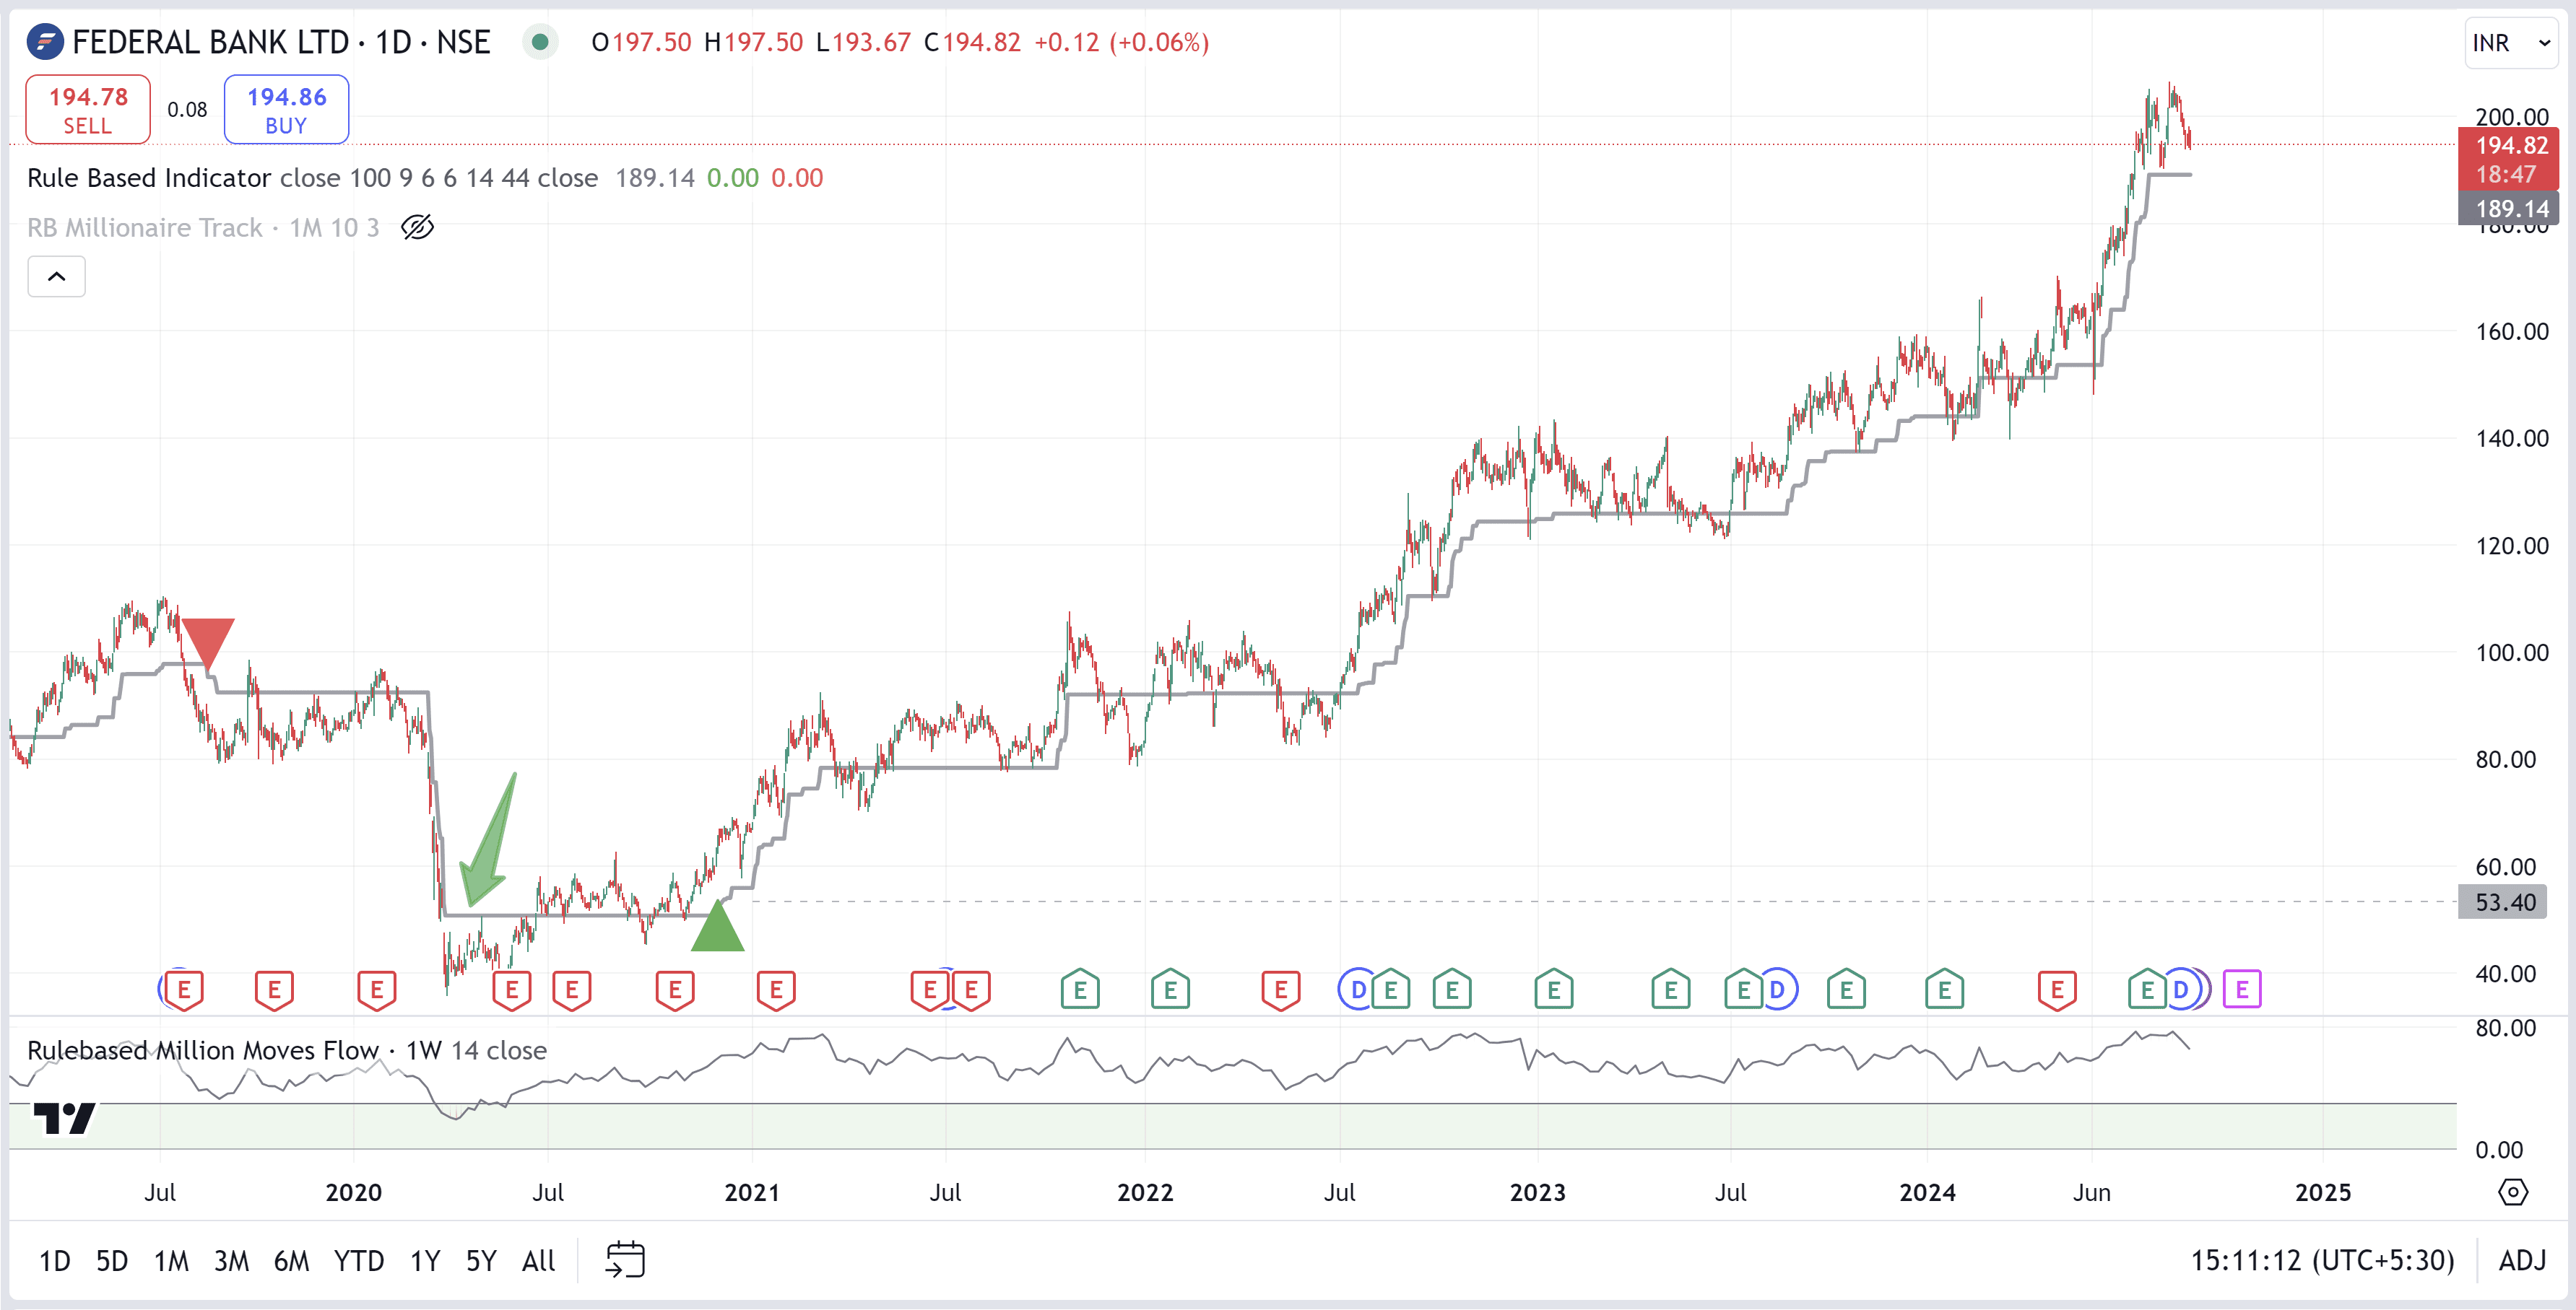Click the dividend D marker near Jul 2022

click(x=1357, y=990)
